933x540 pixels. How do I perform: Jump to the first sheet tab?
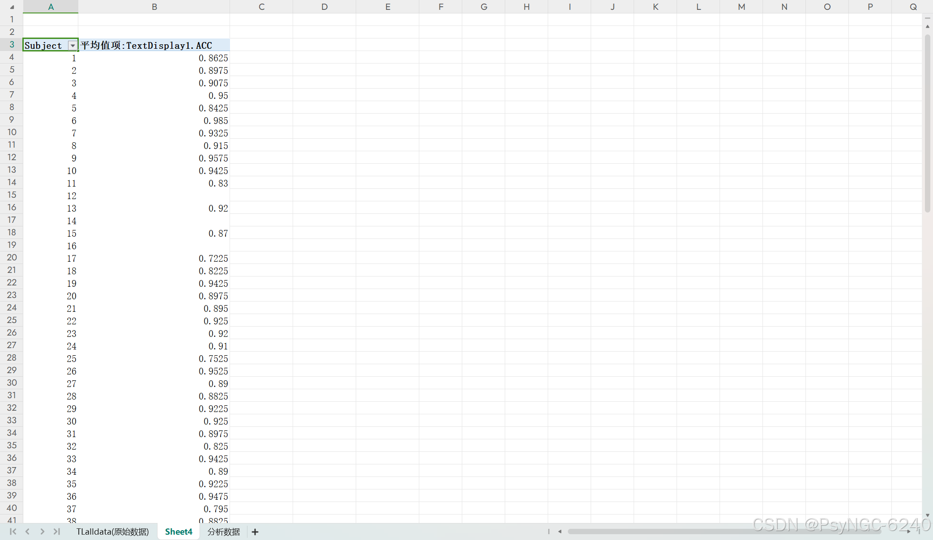(13, 531)
